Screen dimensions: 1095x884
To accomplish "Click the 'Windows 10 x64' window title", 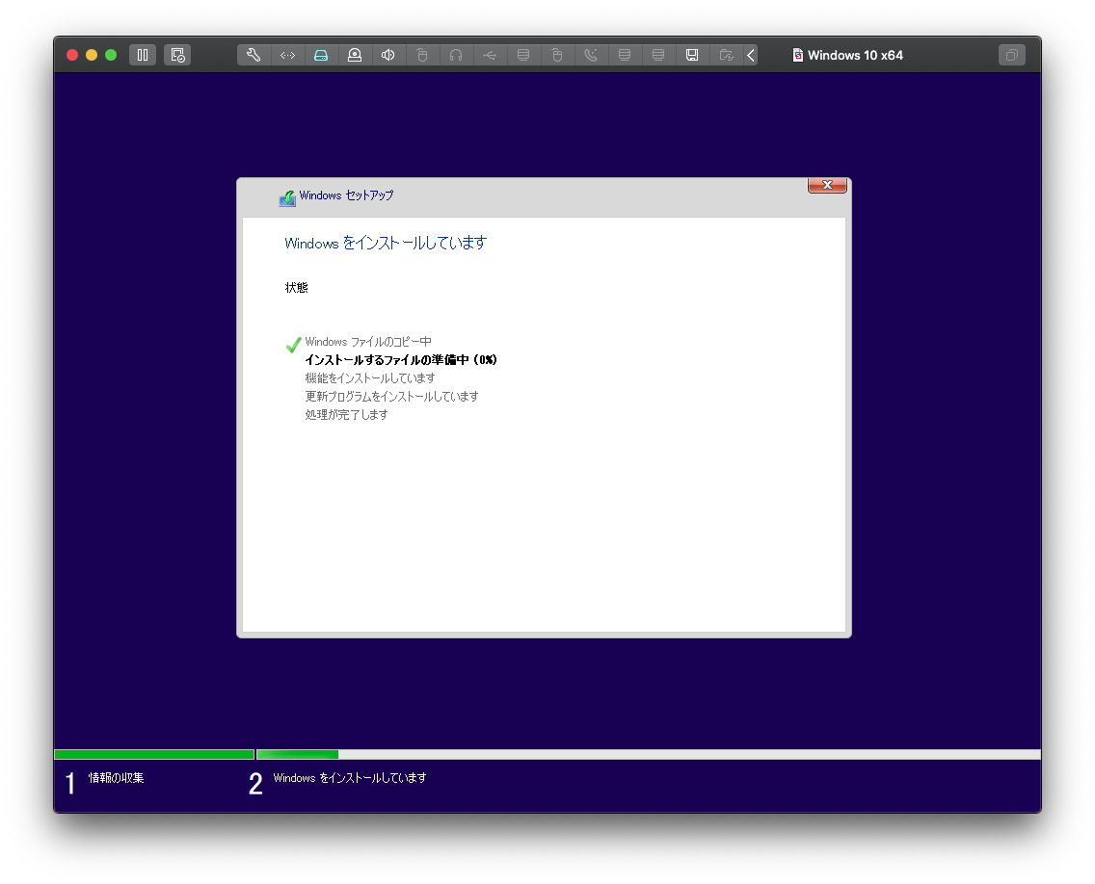I will 855,55.
